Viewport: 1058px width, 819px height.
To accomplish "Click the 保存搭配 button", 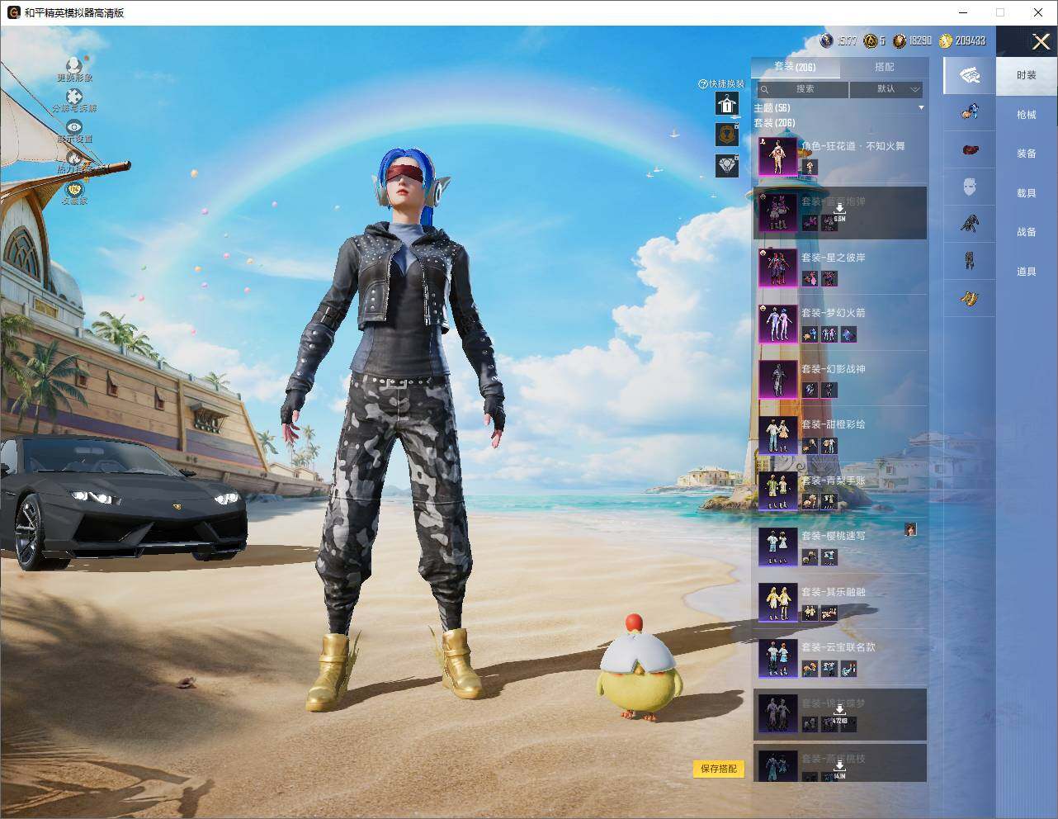I will click(719, 769).
